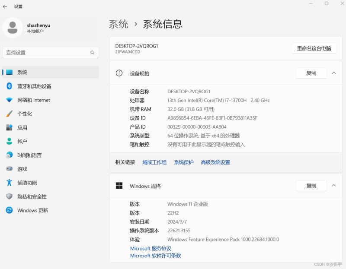The height and width of the screenshot is (269, 346).
Task: Click the Wi-Fi icon for 网络和 Internet
Action: (x=9, y=100)
